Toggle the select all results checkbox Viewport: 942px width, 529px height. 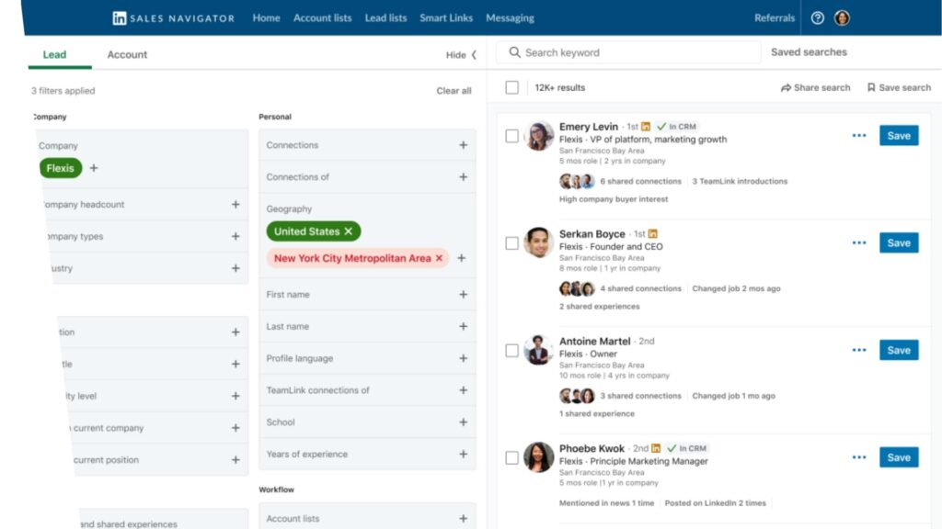[x=511, y=87]
